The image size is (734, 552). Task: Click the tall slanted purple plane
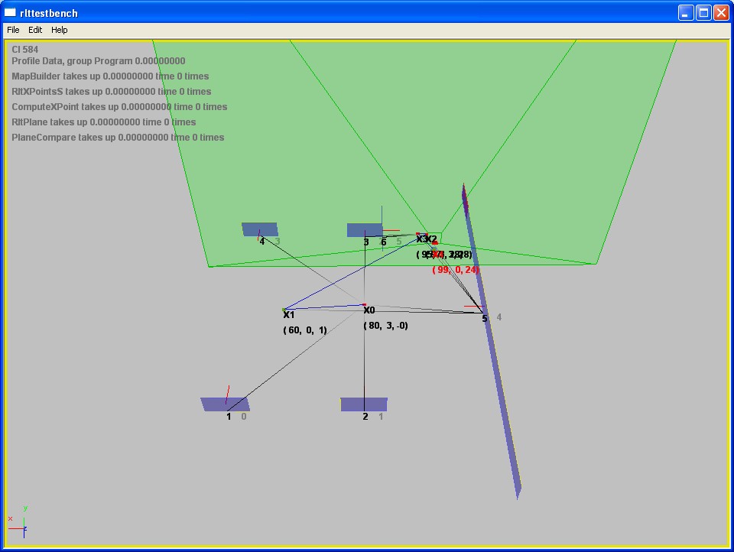[497, 367]
